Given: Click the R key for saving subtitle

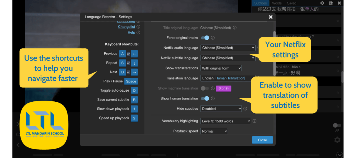Looking at the screenshot, I should [x=134, y=100].
